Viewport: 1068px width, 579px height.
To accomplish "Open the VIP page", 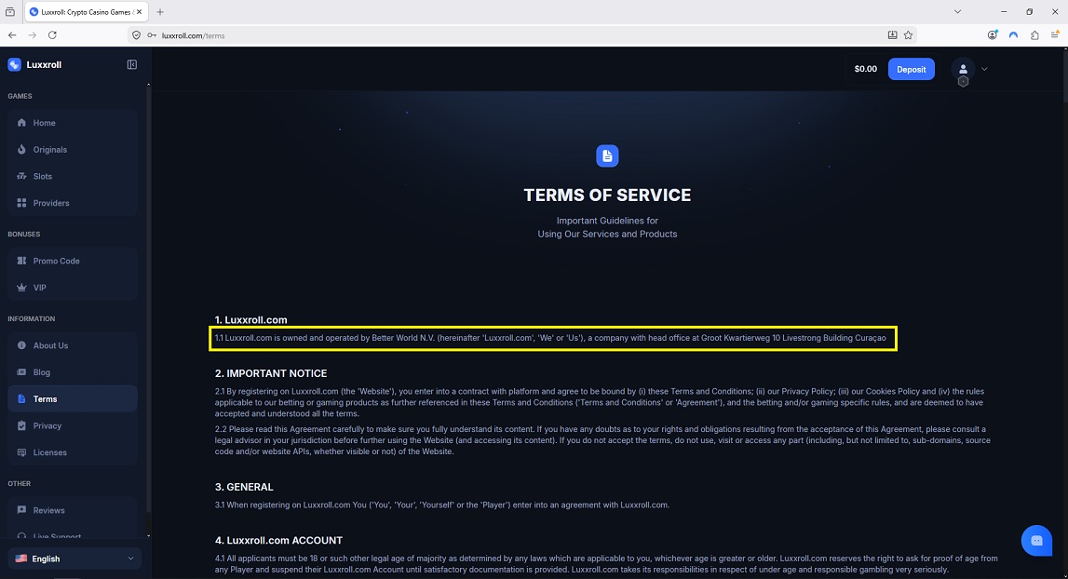I will point(73,288).
